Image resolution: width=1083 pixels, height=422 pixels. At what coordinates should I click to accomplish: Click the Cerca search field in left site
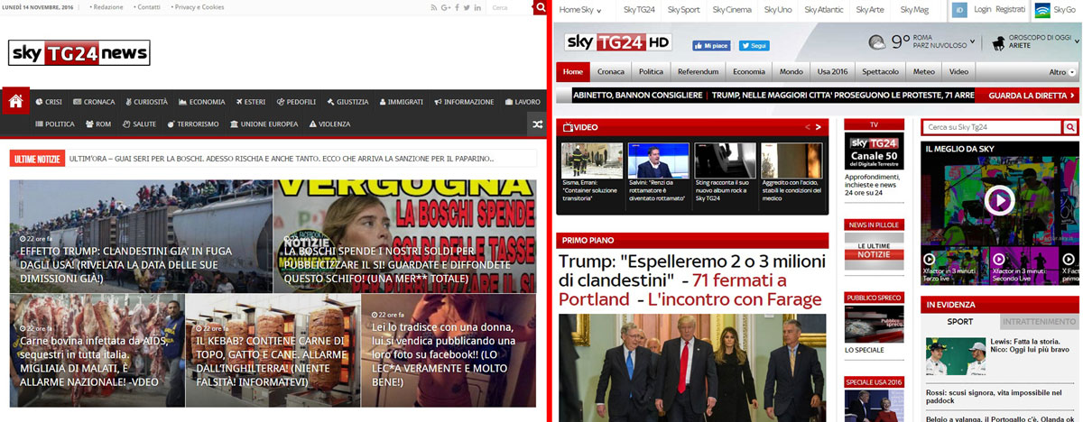[510, 7]
